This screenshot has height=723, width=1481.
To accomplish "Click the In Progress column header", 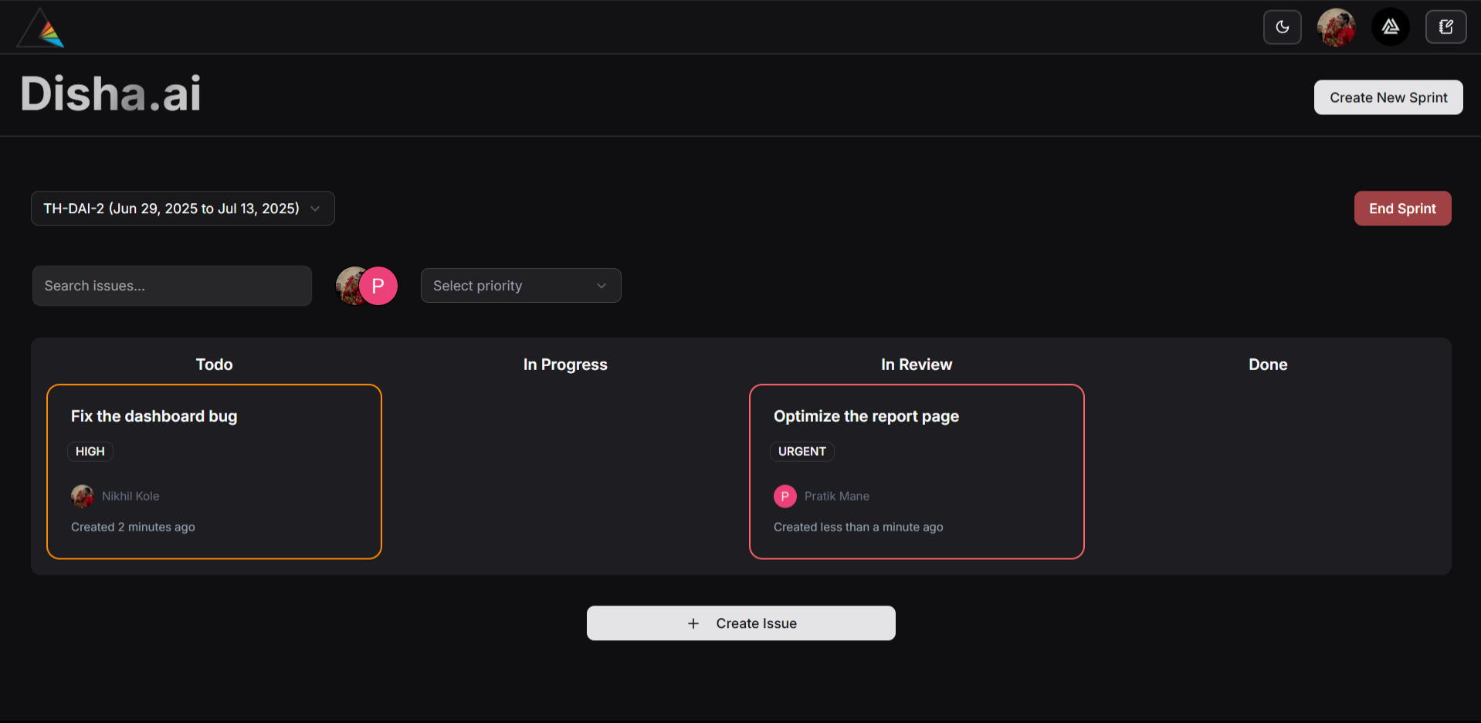I will pos(565,365).
